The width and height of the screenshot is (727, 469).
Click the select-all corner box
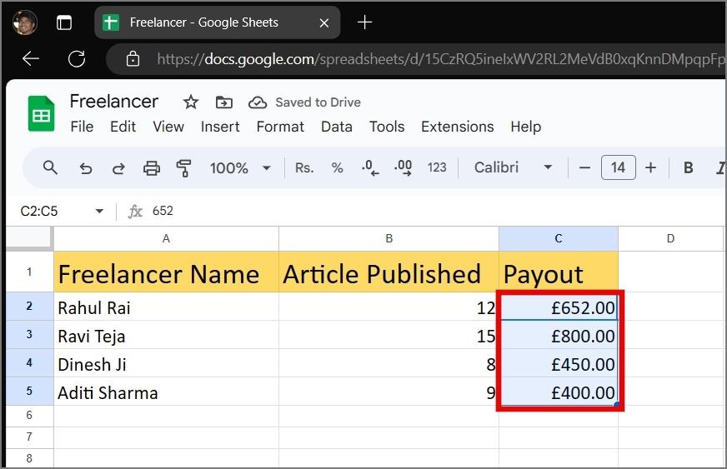(x=28, y=237)
